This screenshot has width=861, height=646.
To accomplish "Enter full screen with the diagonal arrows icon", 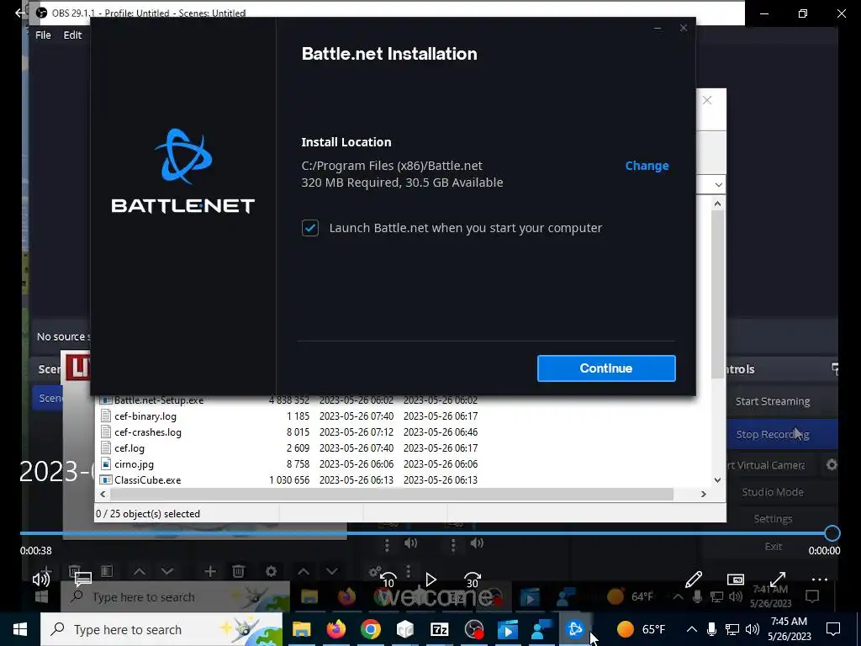I will (x=778, y=580).
